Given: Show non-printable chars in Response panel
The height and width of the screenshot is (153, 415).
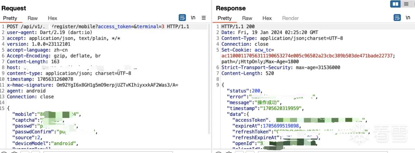Looking at the screenshot, I should [408, 18].
